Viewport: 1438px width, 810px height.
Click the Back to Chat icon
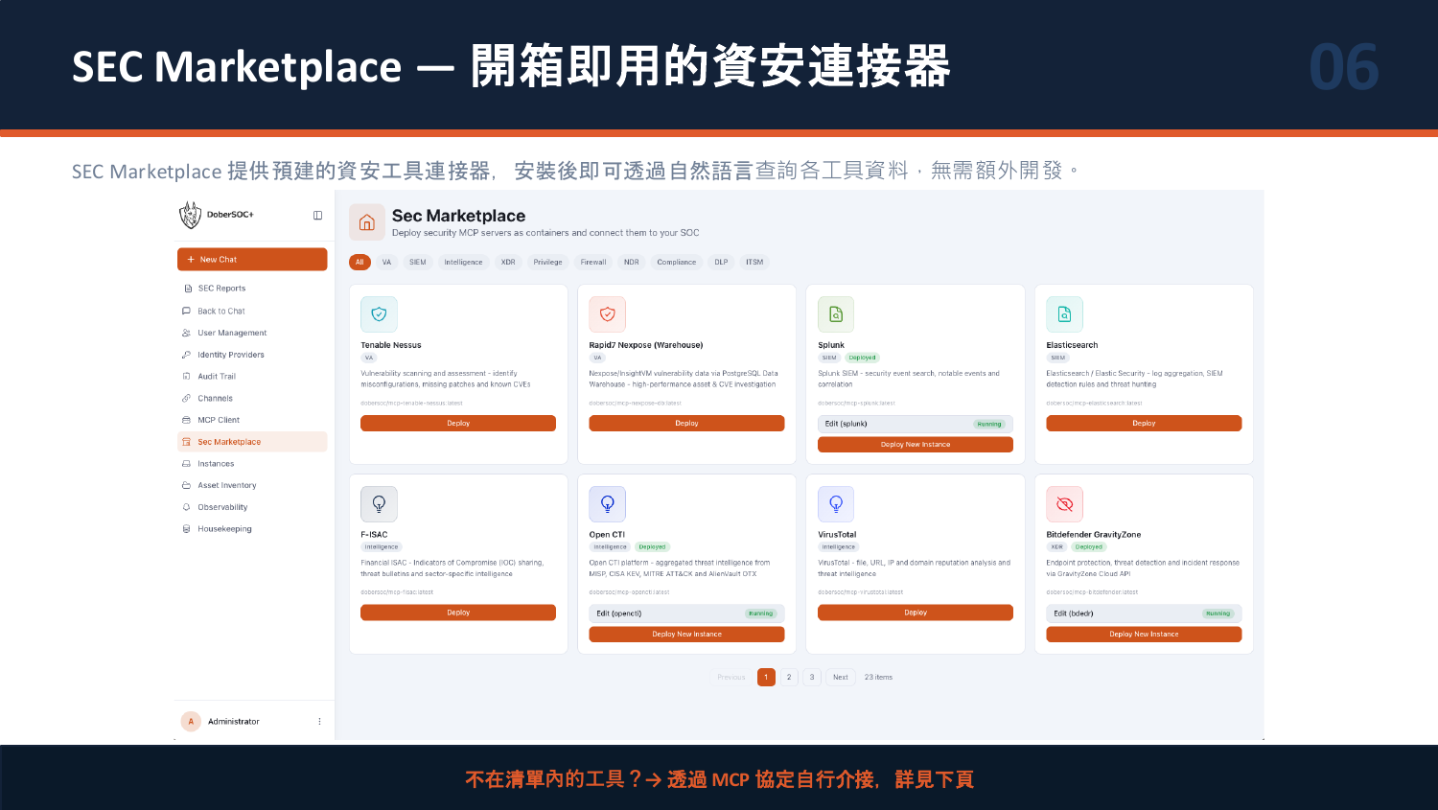187,311
